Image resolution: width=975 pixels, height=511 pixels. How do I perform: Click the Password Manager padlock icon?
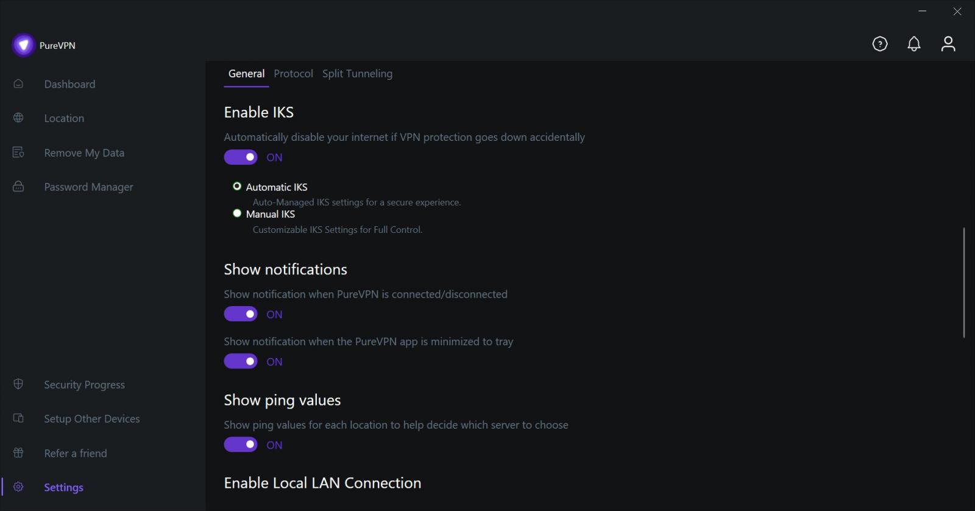(x=18, y=187)
